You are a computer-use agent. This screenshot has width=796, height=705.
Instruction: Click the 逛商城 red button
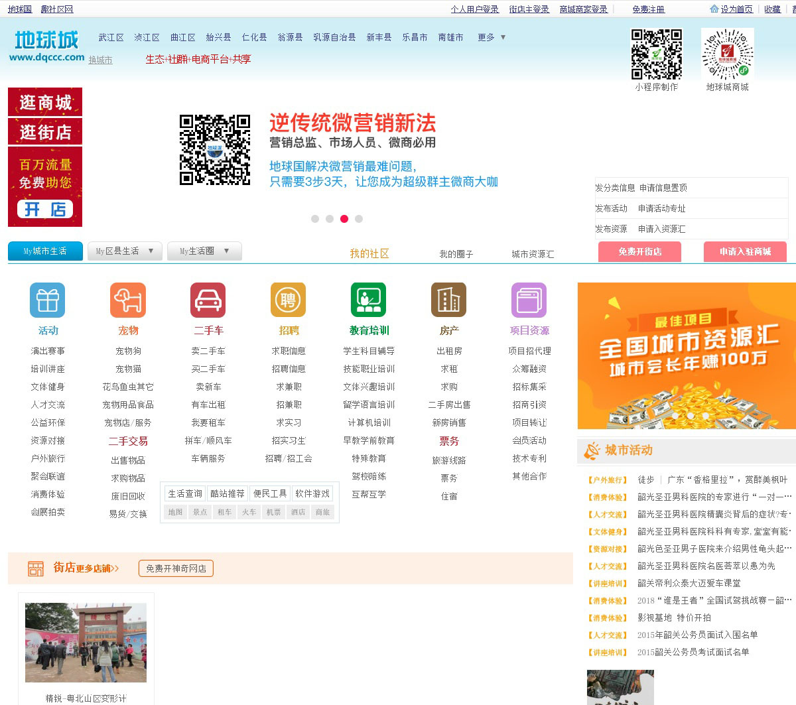(x=45, y=102)
